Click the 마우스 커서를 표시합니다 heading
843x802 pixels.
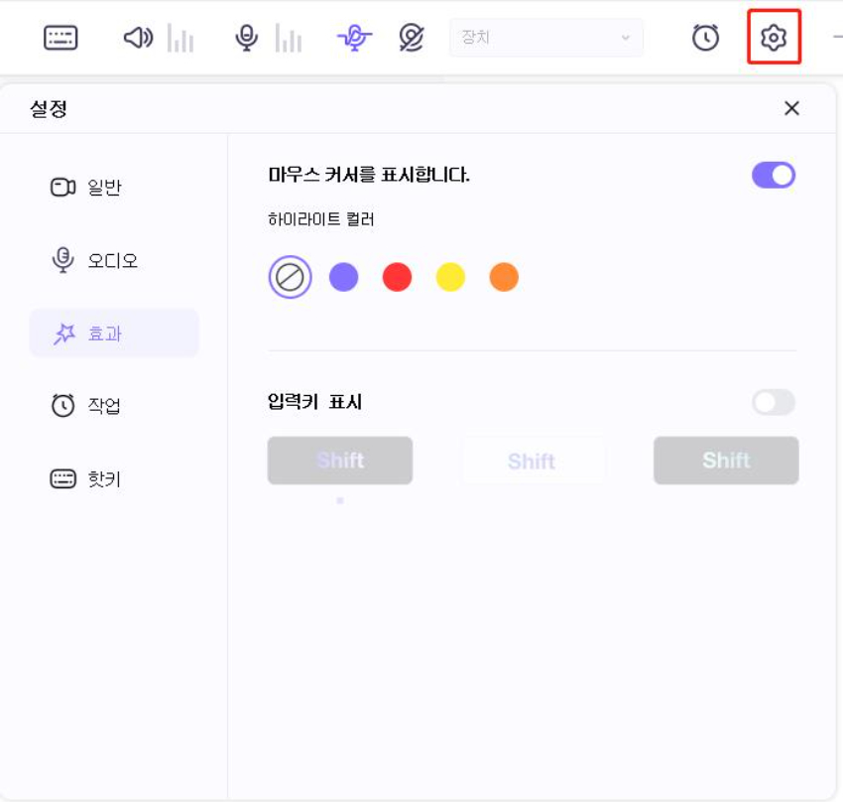tap(369, 175)
